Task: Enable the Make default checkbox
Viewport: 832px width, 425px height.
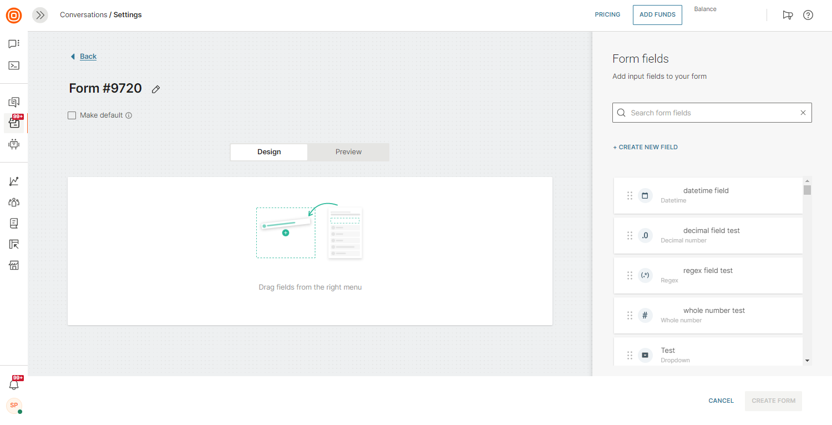Action: (72, 115)
